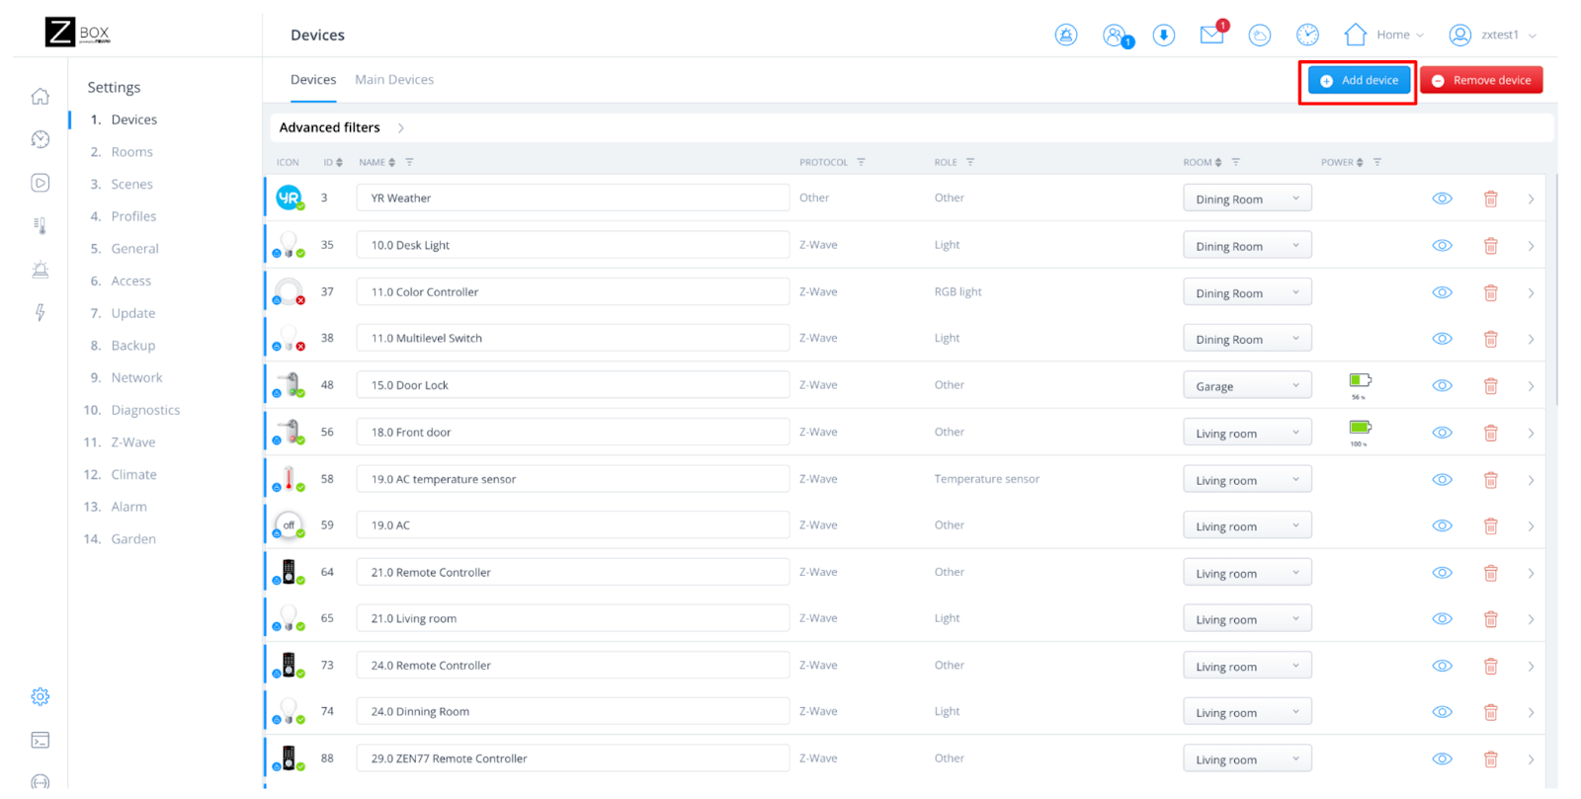1581x799 pixels.
Task: Delete 10.0 Desk Light with trash icon
Action: [x=1490, y=246]
